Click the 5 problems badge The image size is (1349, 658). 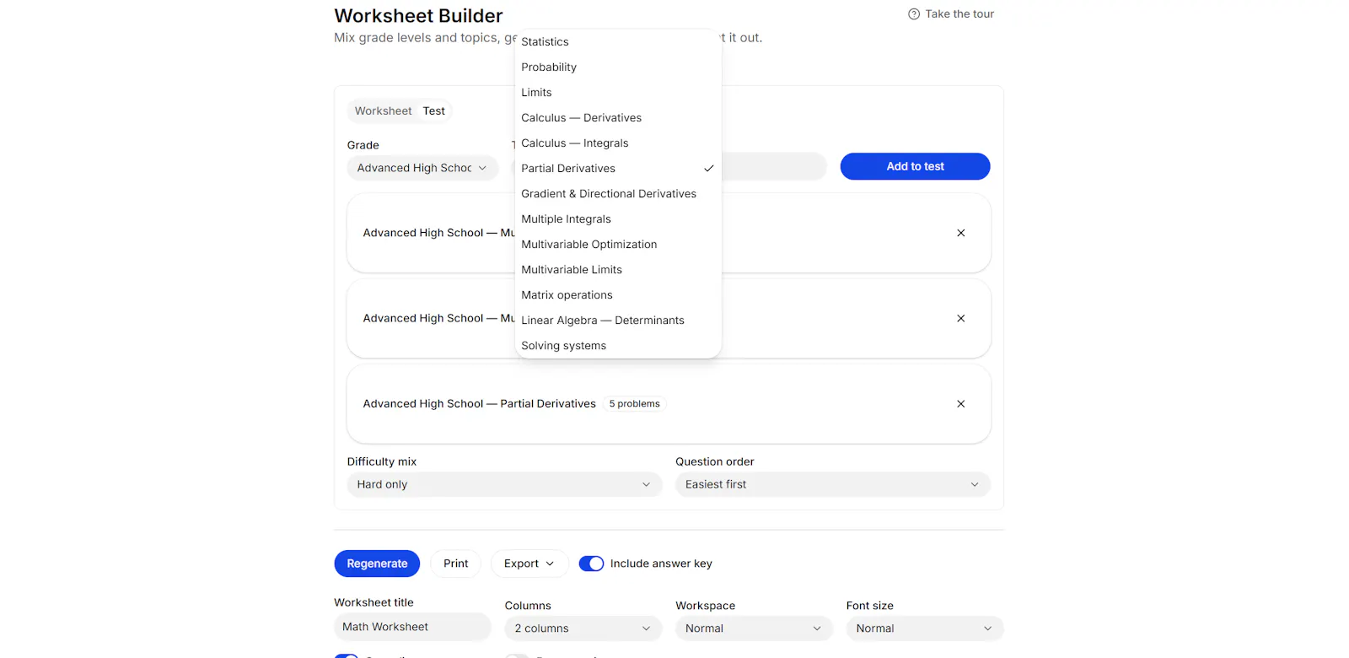[635, 404]
